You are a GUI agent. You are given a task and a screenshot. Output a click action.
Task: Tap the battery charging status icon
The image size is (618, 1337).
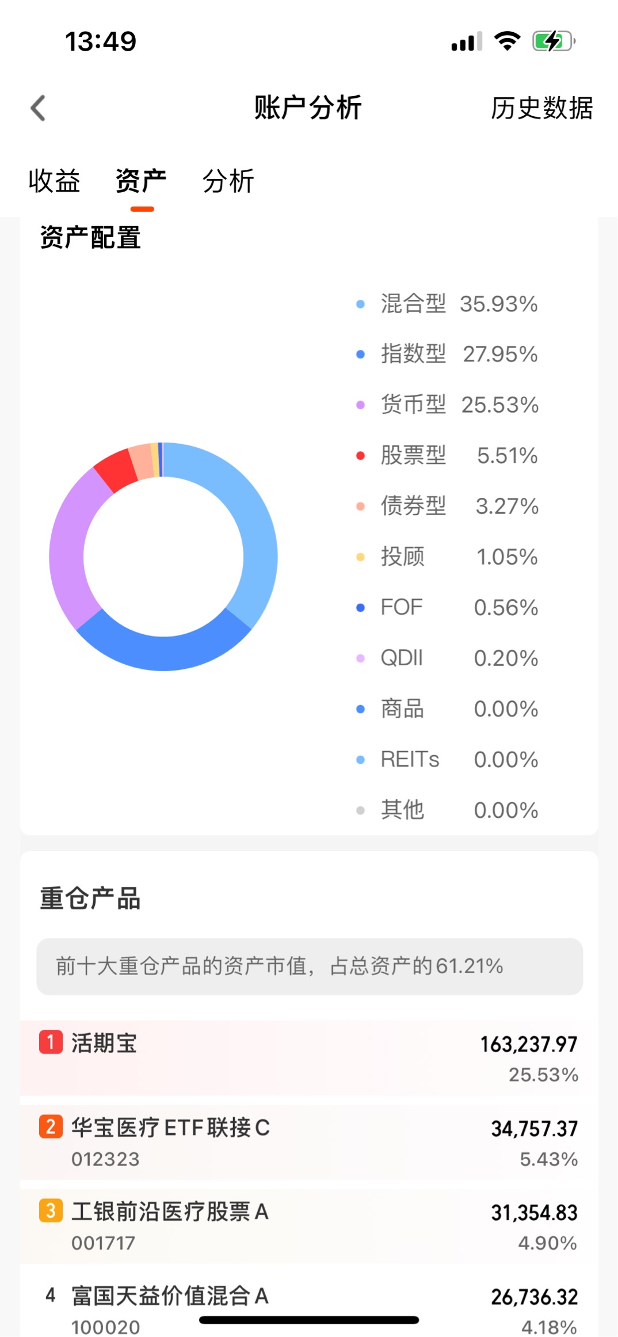[554, 41]
